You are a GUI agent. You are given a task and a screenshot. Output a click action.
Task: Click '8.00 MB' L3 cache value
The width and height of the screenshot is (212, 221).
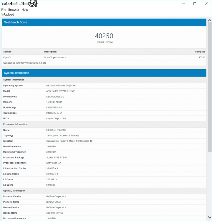[x=50, y=185]
